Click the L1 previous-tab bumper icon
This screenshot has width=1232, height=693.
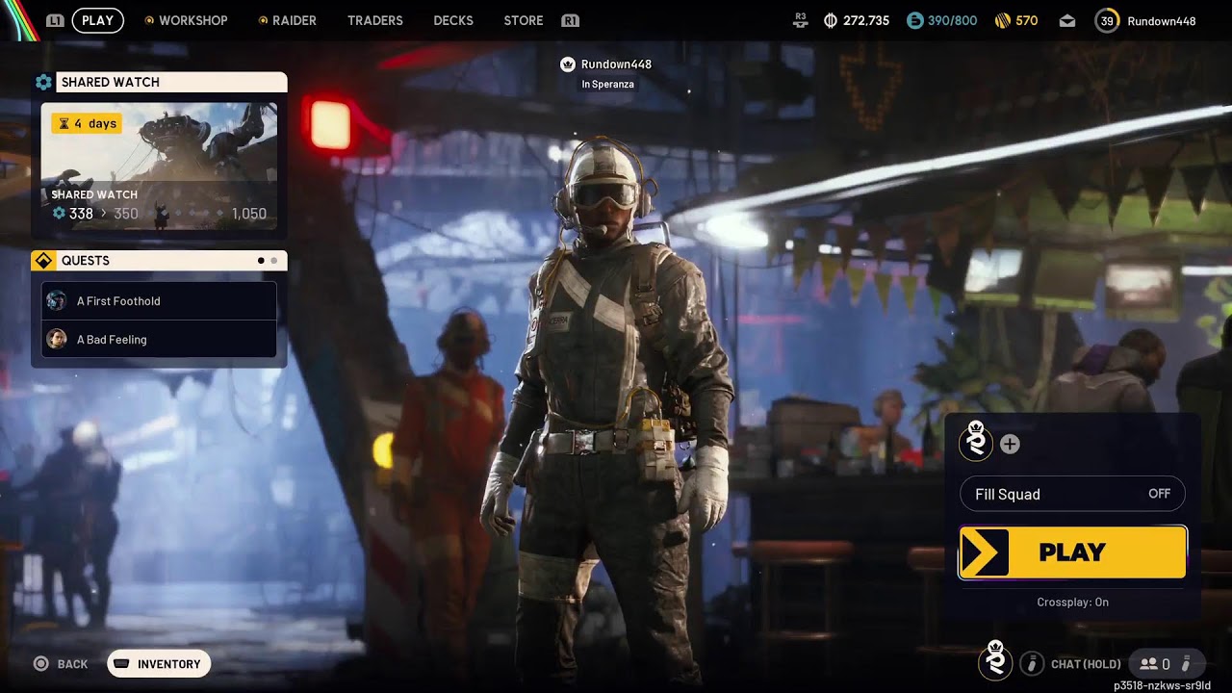55,20
